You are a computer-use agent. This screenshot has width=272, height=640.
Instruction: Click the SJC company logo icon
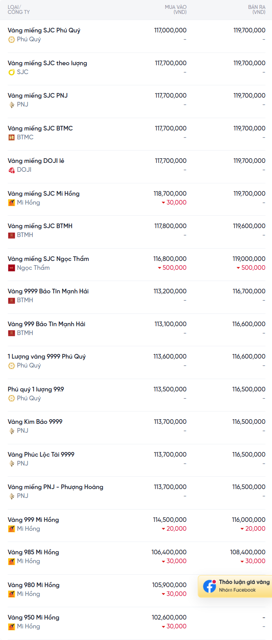tap(12, 72)
